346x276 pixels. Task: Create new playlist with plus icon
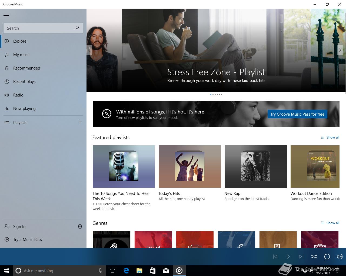pyautogui.click(x=80, y=122)
